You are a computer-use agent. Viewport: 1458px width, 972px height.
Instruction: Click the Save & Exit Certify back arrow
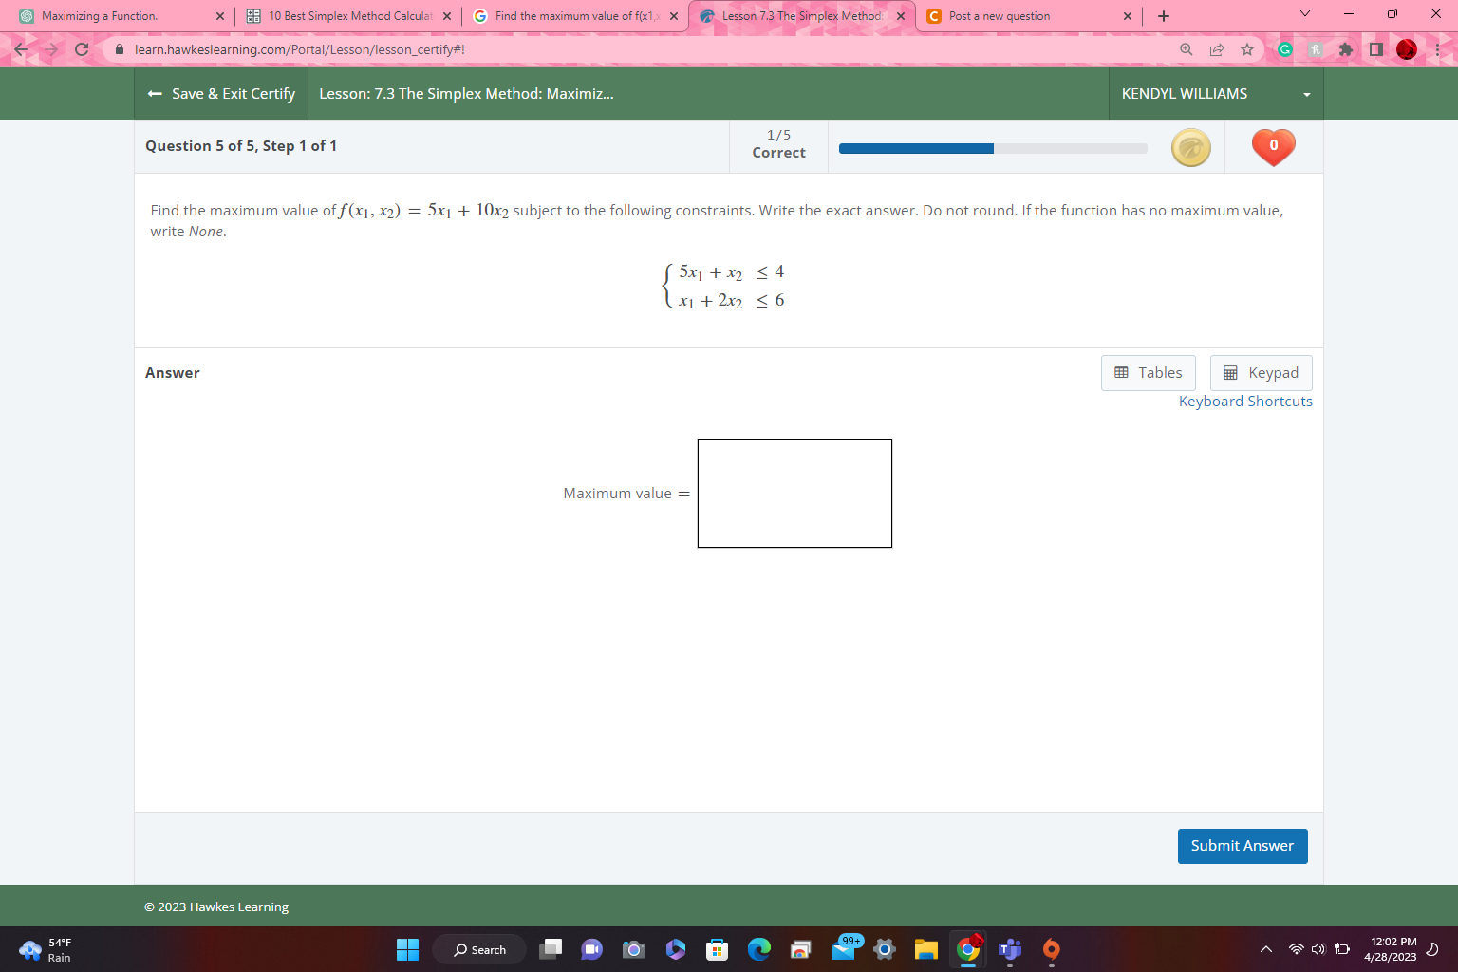tap(155, 94)
